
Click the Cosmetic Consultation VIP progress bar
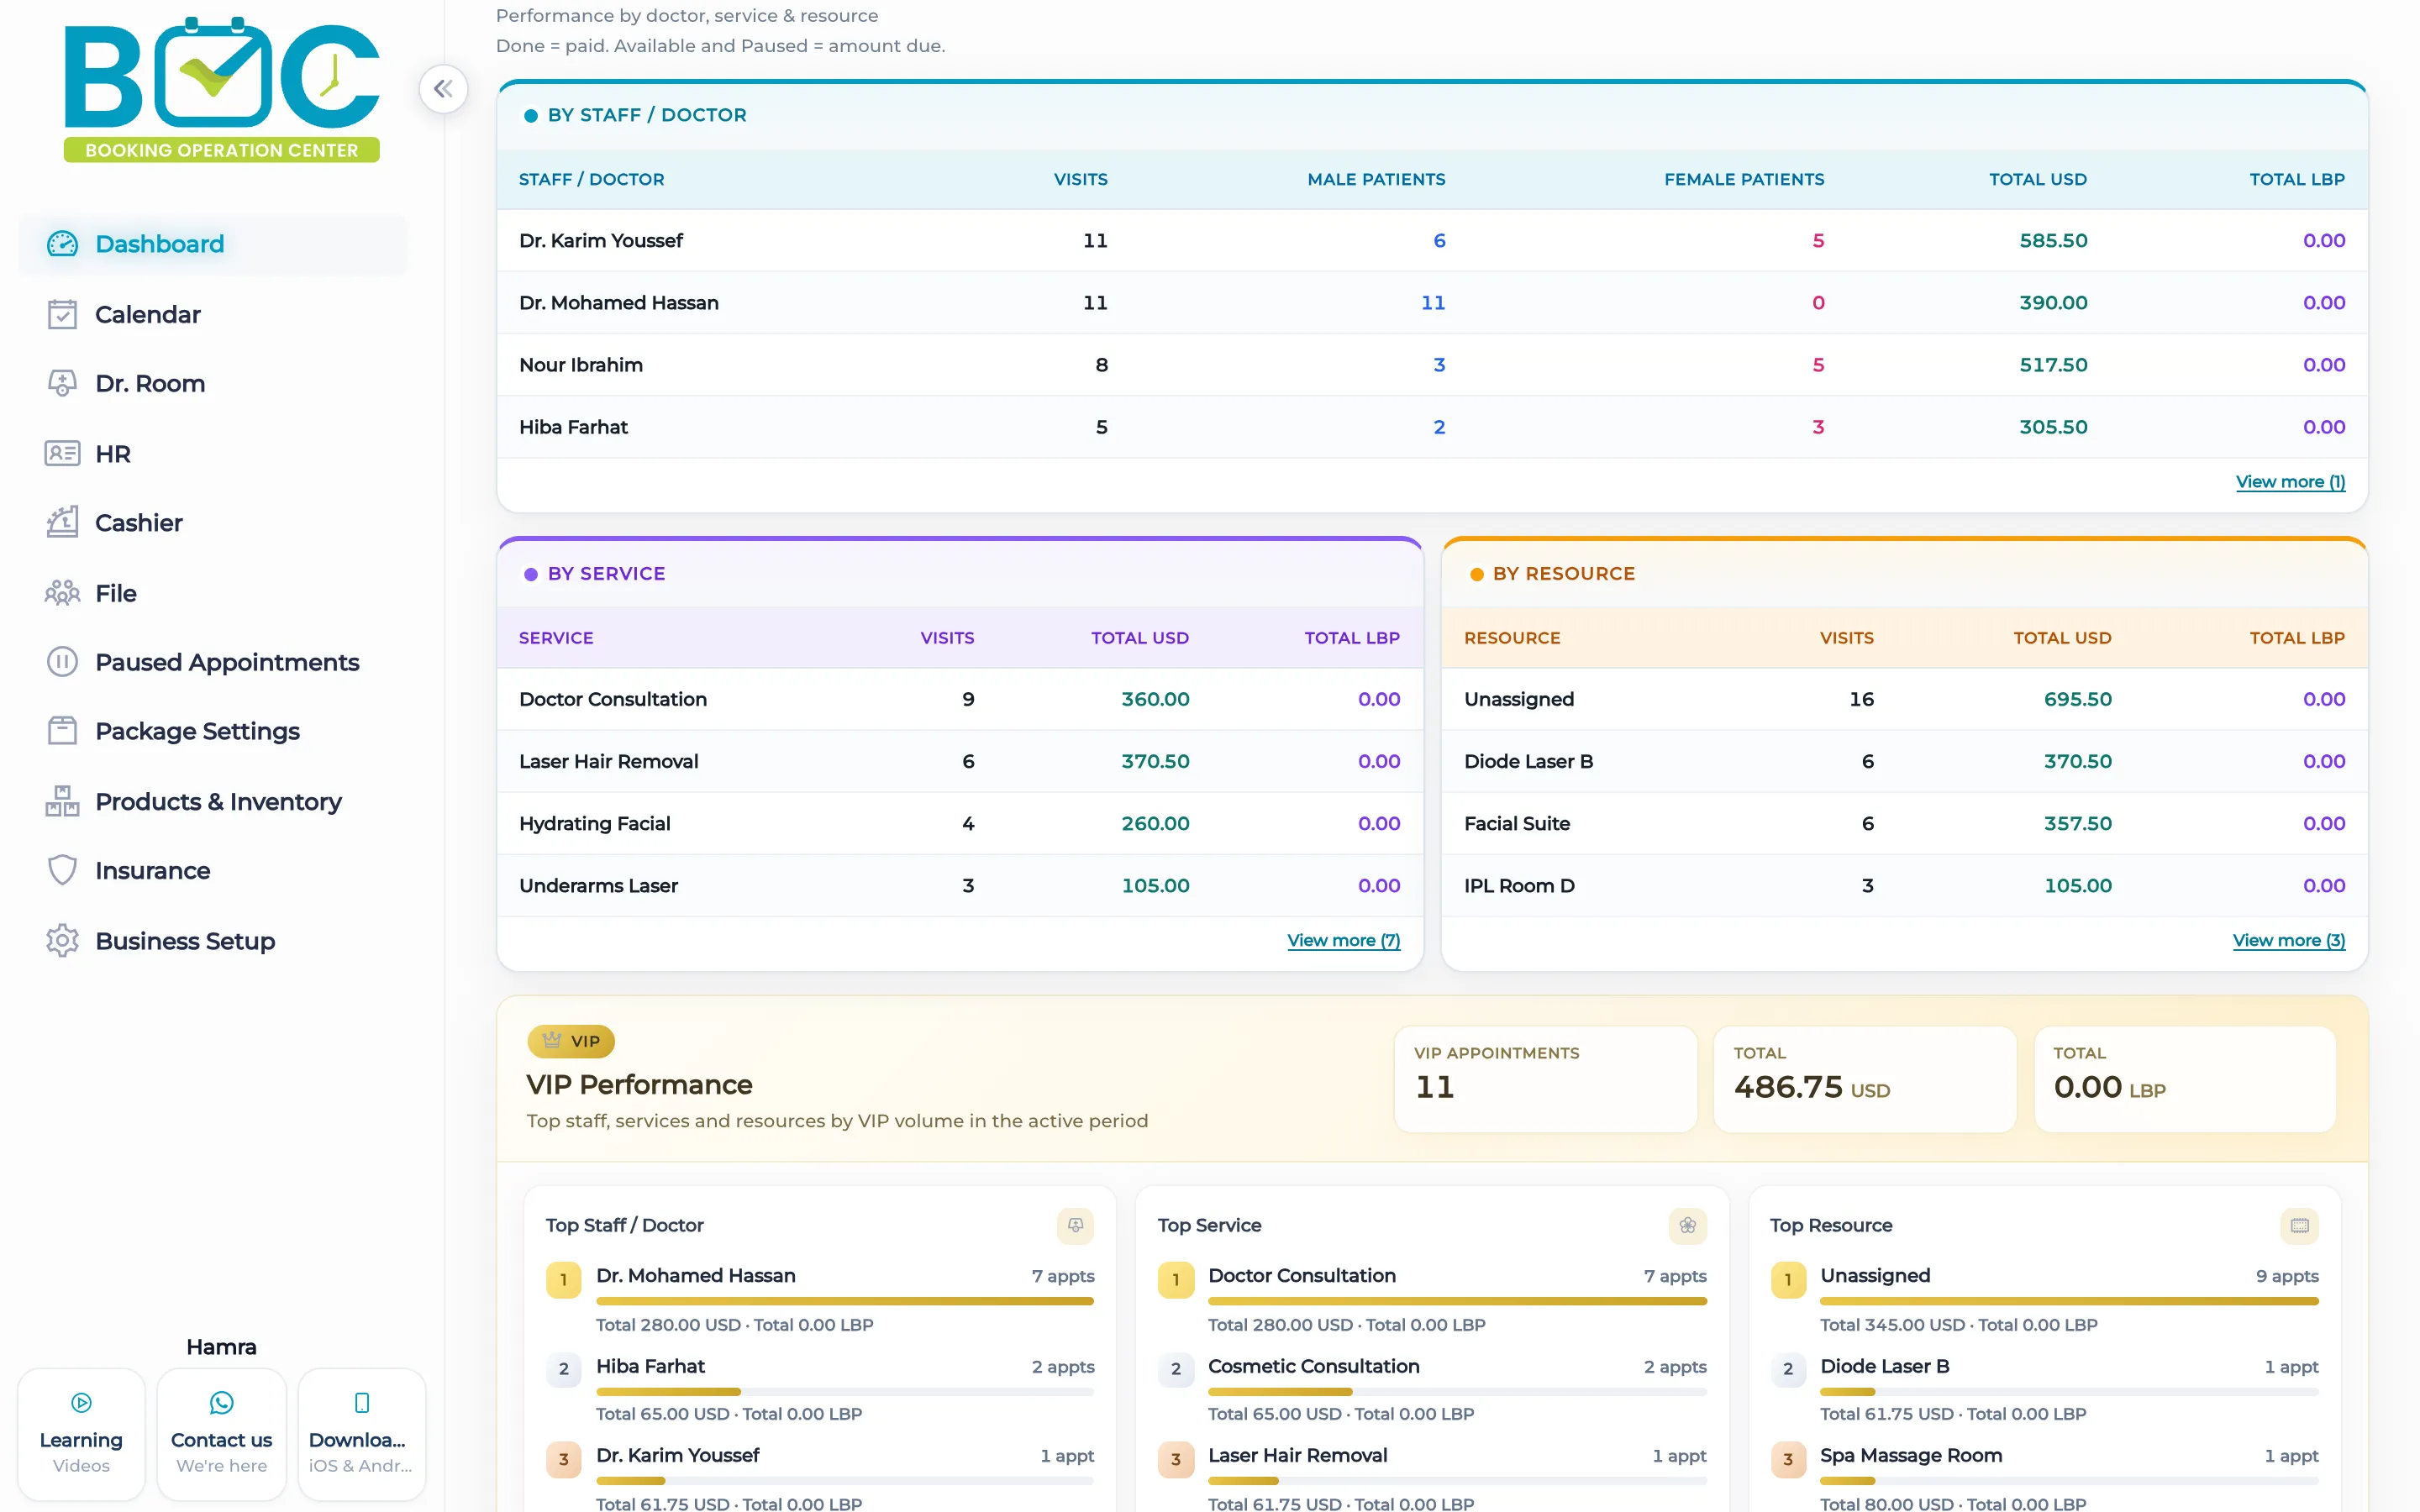pos(1457,1391)
